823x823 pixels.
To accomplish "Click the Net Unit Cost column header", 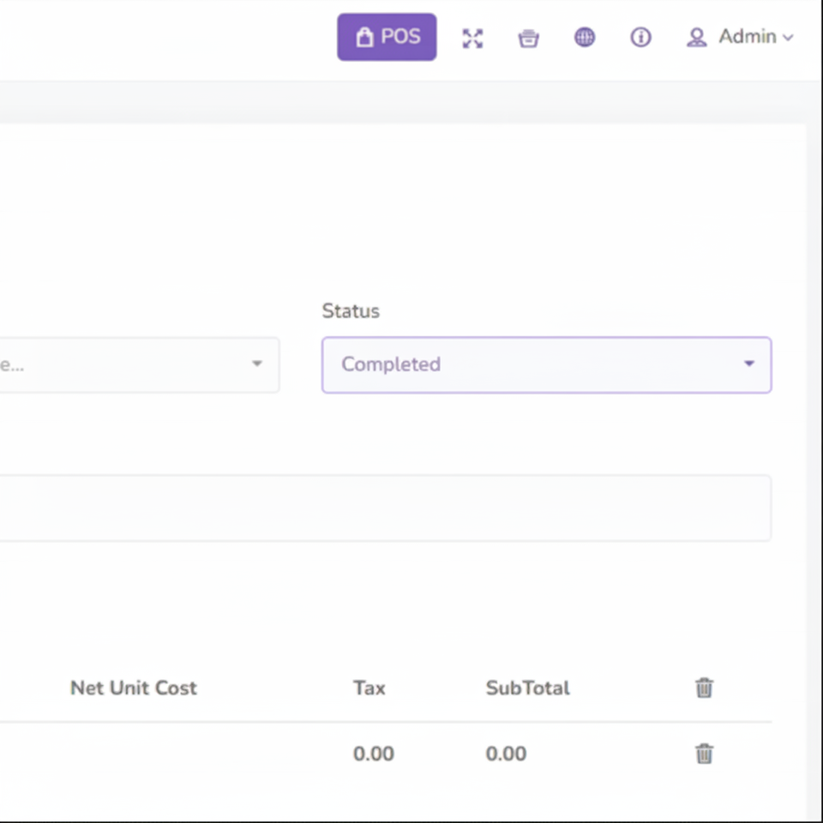I will (134, 688).
